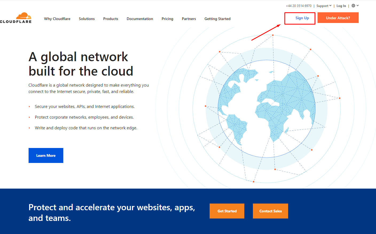The height and width of the screenshot is (234, 376).
Task: Select Pricing in the navigation bar
Action: click(x=167, y=19)
